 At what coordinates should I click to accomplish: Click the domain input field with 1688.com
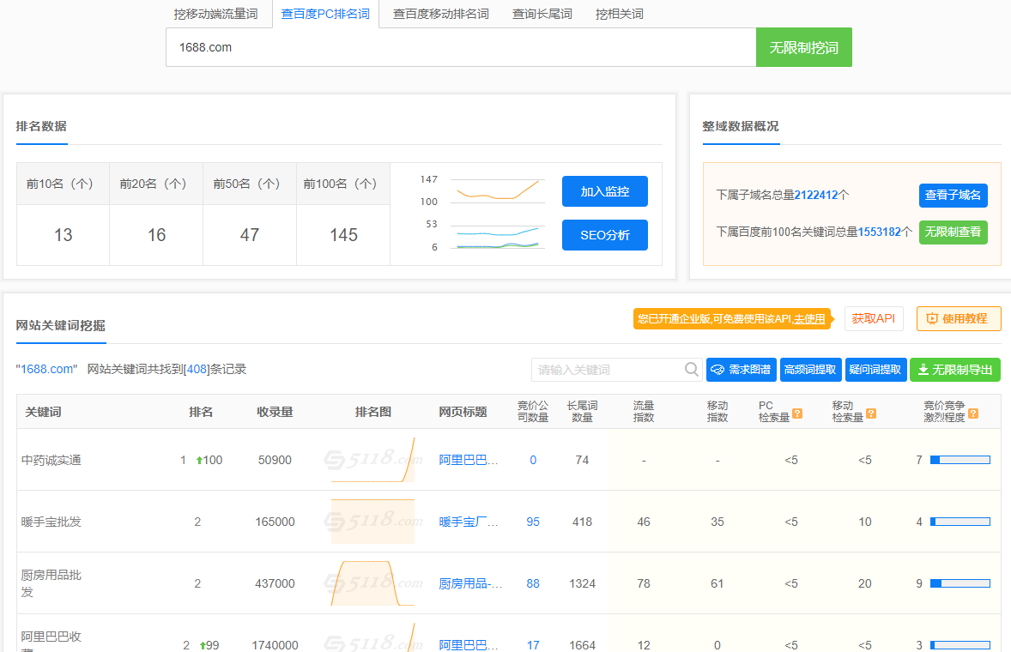[x=461, y=47]
